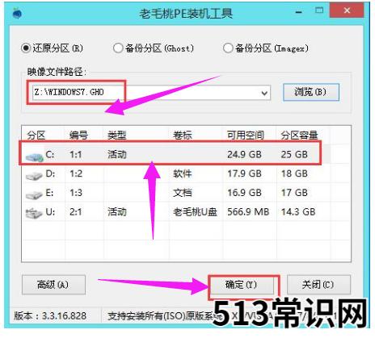Image resolution: width=375 pixels, height=338 pixels.
Task: Expand the image file path dropdown
Action: tap(264, 93)
